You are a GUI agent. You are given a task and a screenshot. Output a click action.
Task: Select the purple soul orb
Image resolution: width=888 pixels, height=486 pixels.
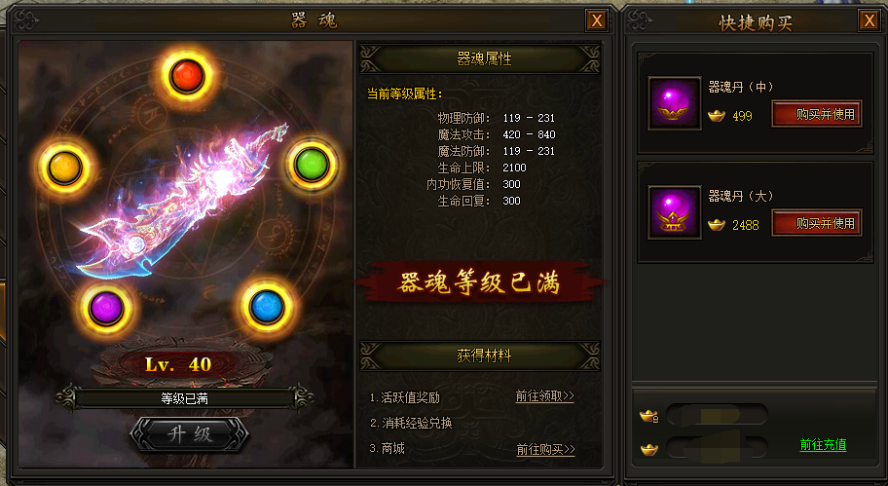(x=106, y=309)
